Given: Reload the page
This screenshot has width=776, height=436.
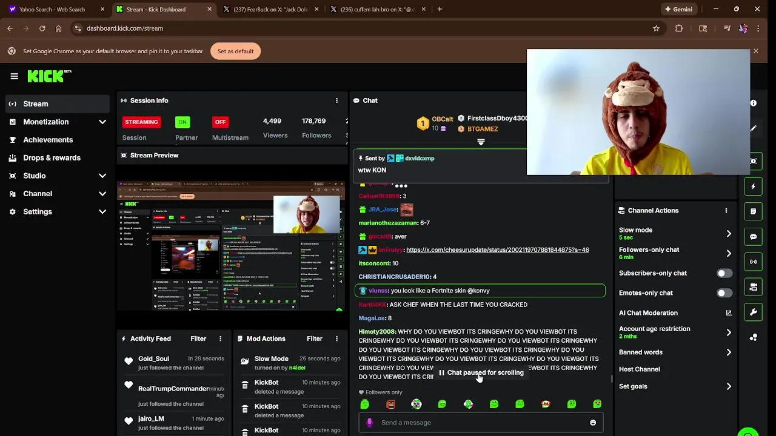Looking at the screenshot, I should point(42,28).
